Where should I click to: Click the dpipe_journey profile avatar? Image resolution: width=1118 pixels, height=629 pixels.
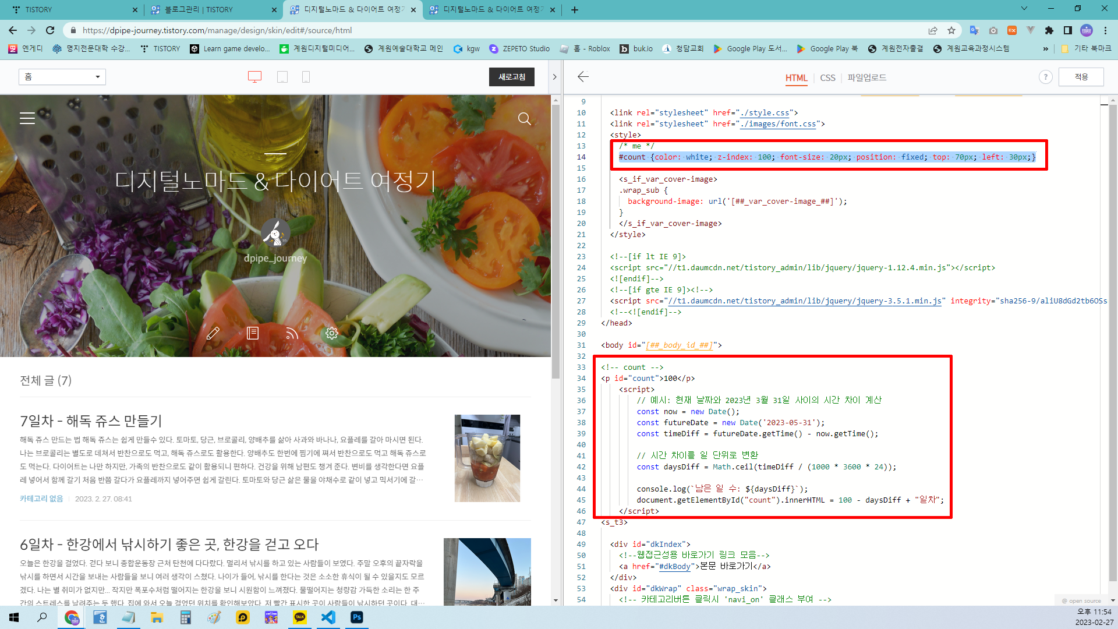(275, 233)
